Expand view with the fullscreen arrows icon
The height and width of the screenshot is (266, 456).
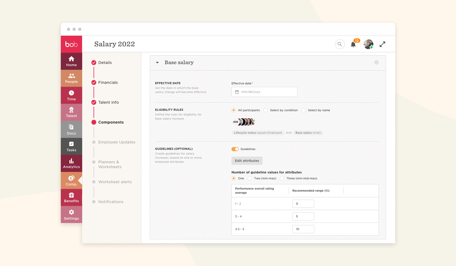point(382,44)
